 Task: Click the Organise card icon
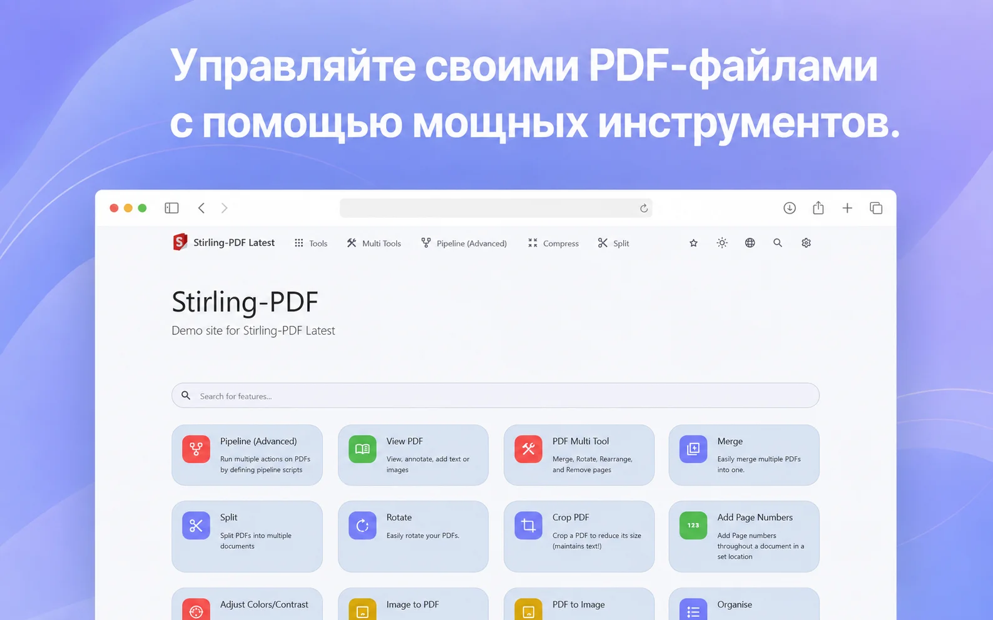693,610
